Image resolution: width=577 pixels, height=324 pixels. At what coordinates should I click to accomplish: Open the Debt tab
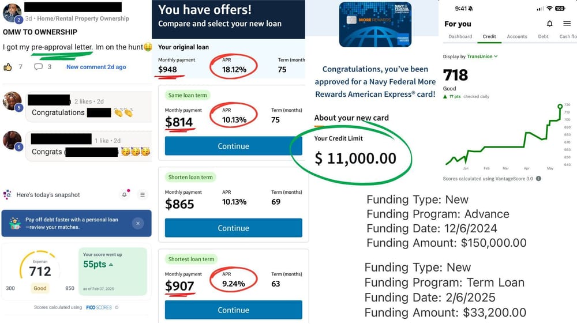[x=543, y=36]
